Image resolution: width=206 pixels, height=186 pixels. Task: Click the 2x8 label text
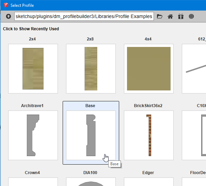coord(90,39)
